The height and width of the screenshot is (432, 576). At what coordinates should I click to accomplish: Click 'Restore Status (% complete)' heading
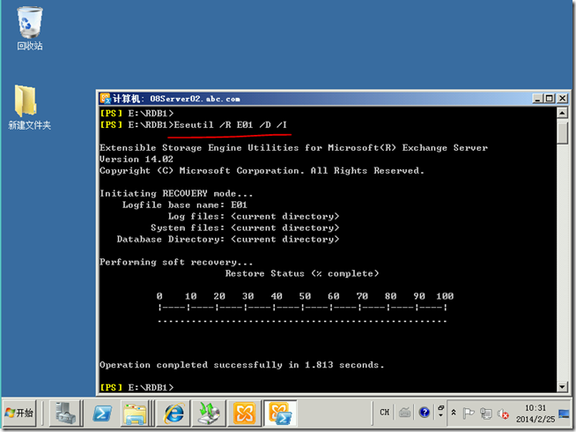click(302, 273)
